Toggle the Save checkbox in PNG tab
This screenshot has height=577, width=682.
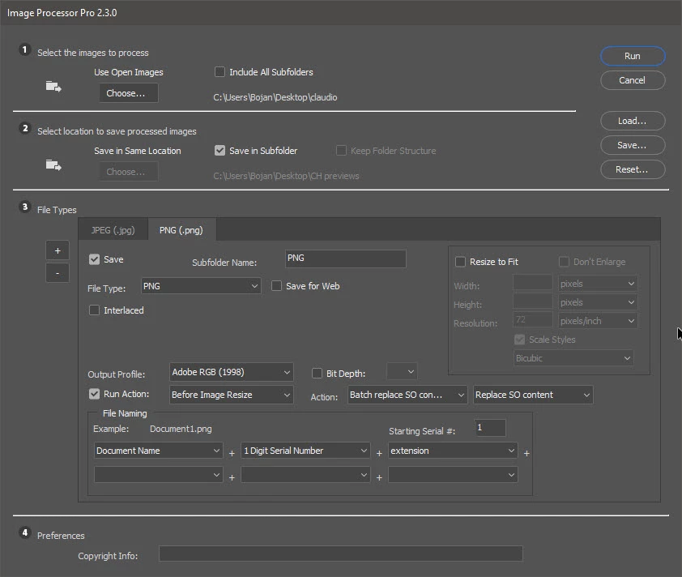tap(94, 259)
